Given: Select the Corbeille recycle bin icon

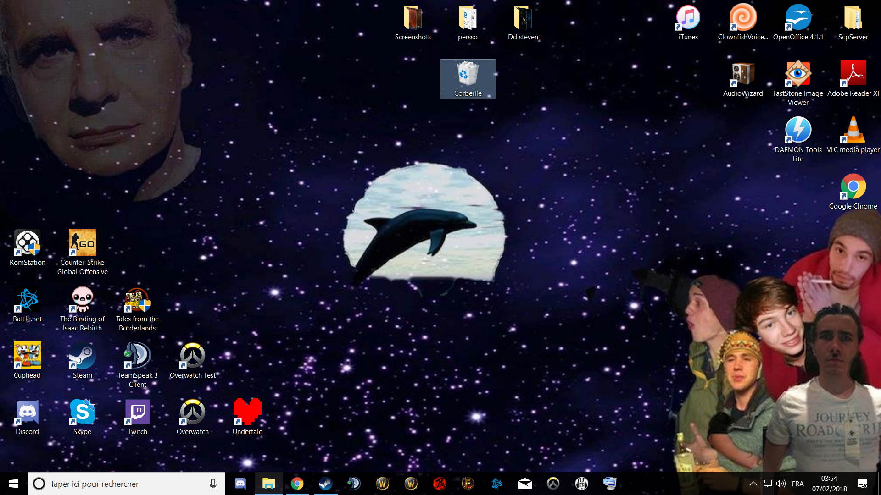Looking at the screenshot, I should click(468, 74).
